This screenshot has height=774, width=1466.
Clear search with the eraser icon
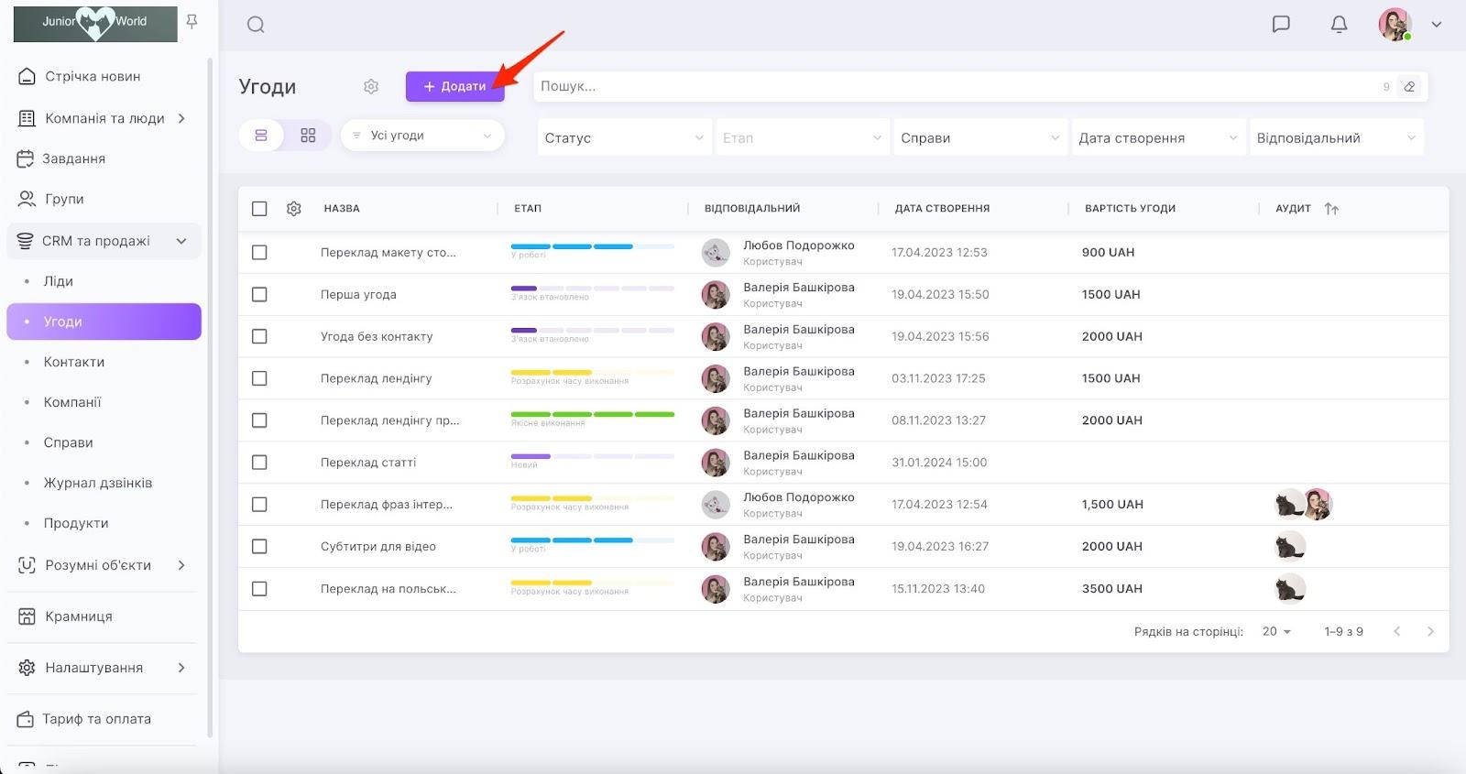1409,87
